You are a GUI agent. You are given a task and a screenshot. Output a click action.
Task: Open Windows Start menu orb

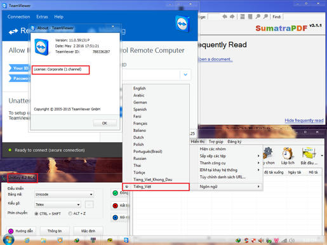[x=8, y=240]
